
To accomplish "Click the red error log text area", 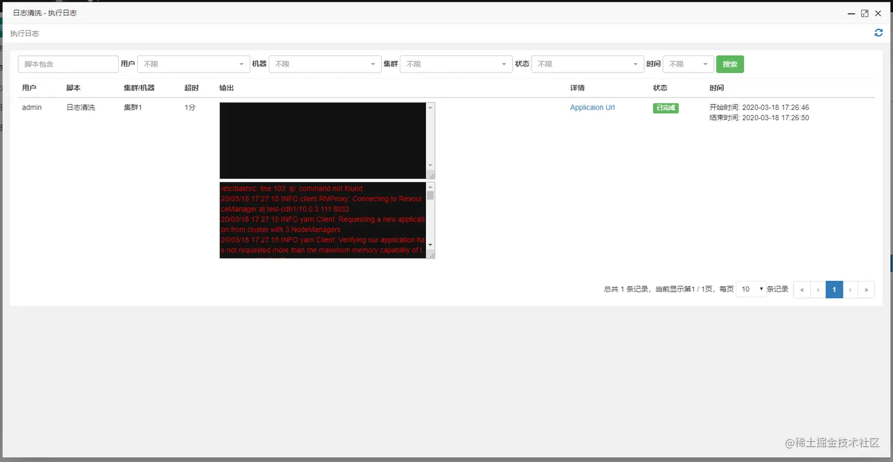I will click(323, 220).
